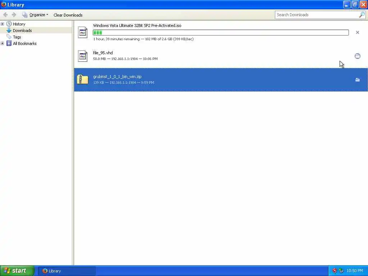Viewport: 368px width, 276px height.
Task: Minimize the Library window
Action: 347,4
